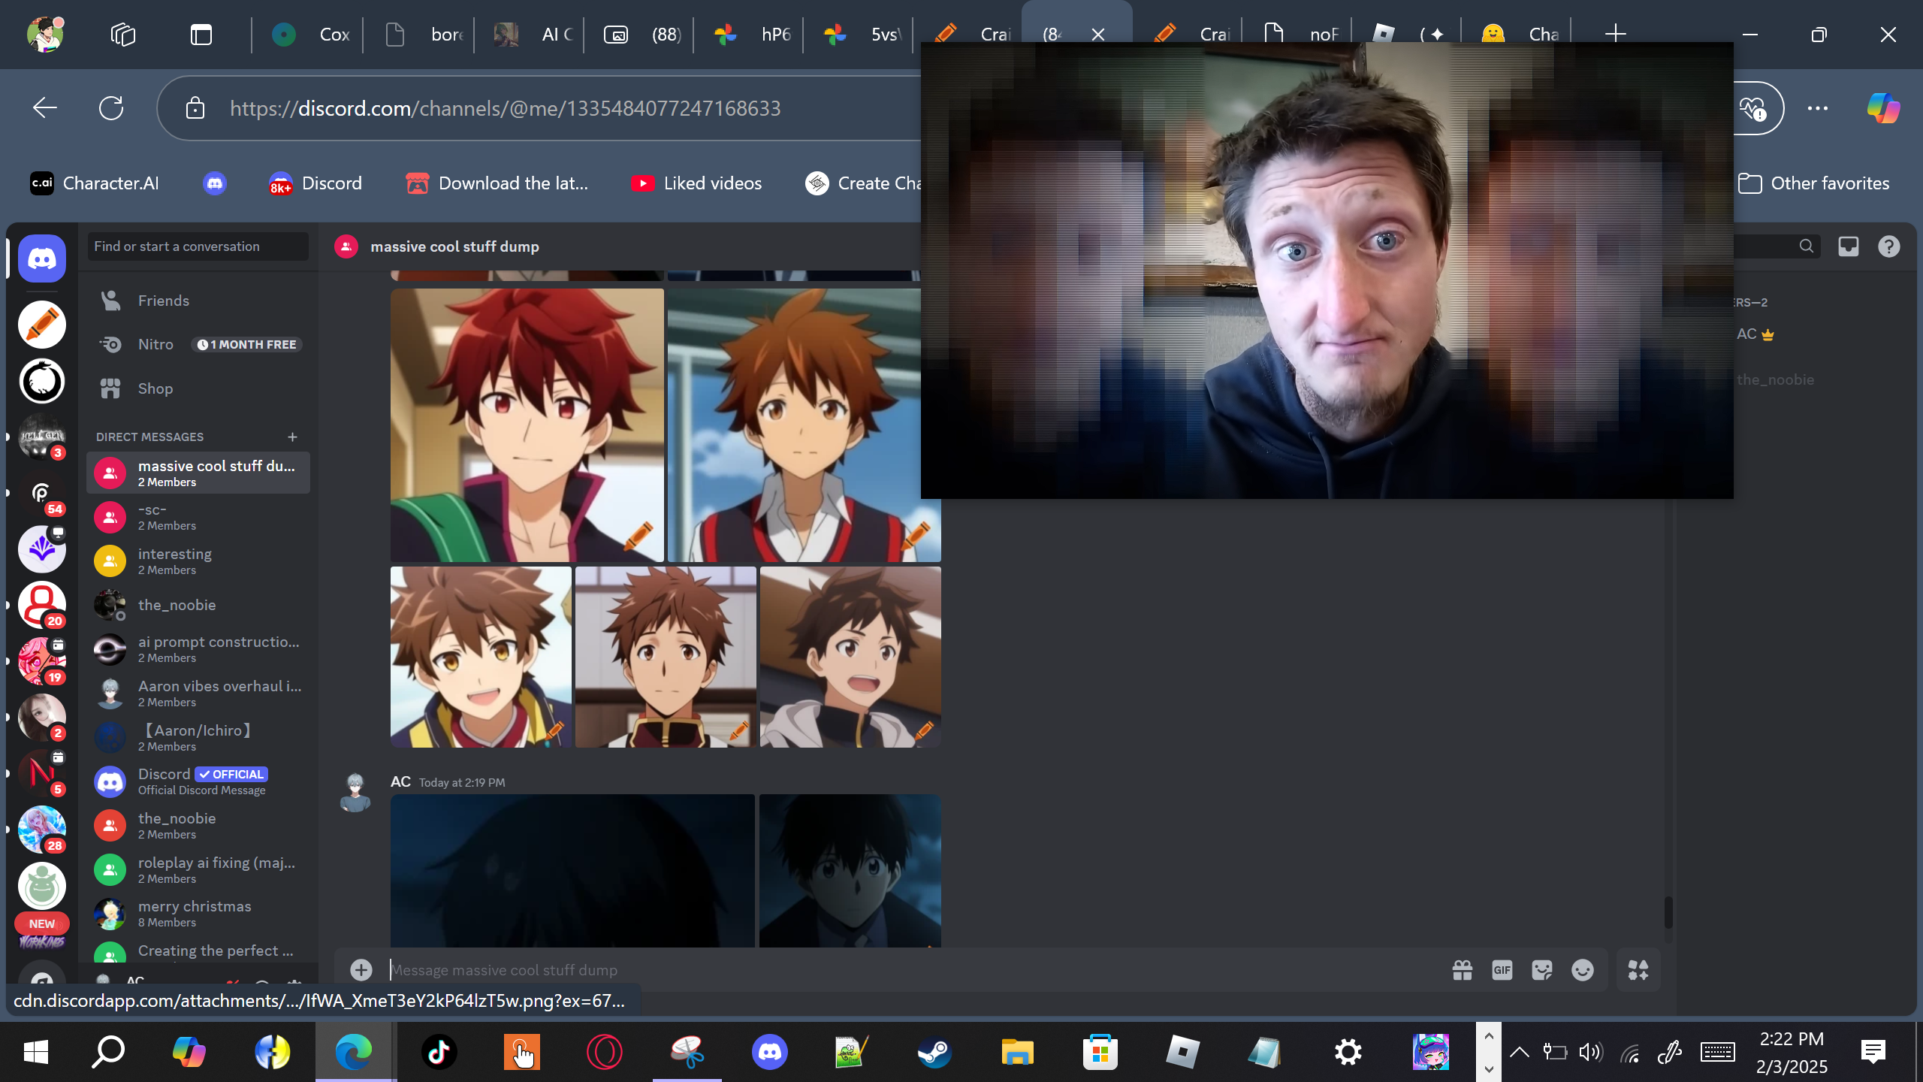The width and height of the screenshot is (1923, 1082).
Task: Open the green frog server icon
Action: (42, 886)
